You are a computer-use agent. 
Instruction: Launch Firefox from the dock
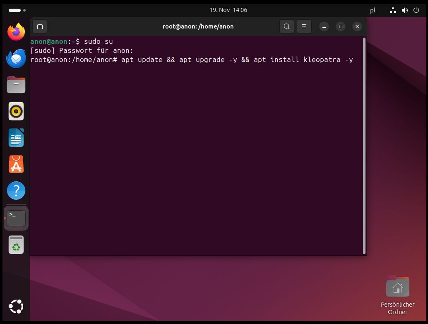point(16,32)
